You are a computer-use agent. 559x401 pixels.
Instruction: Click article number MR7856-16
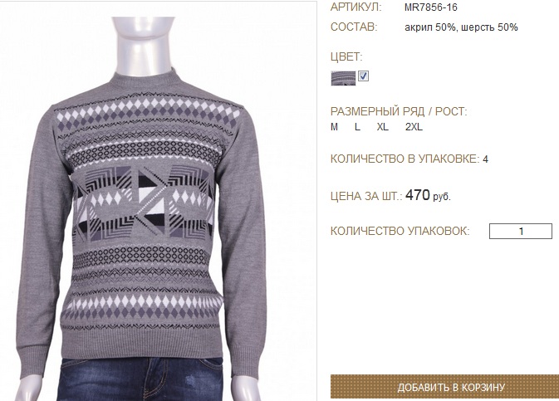430,7
